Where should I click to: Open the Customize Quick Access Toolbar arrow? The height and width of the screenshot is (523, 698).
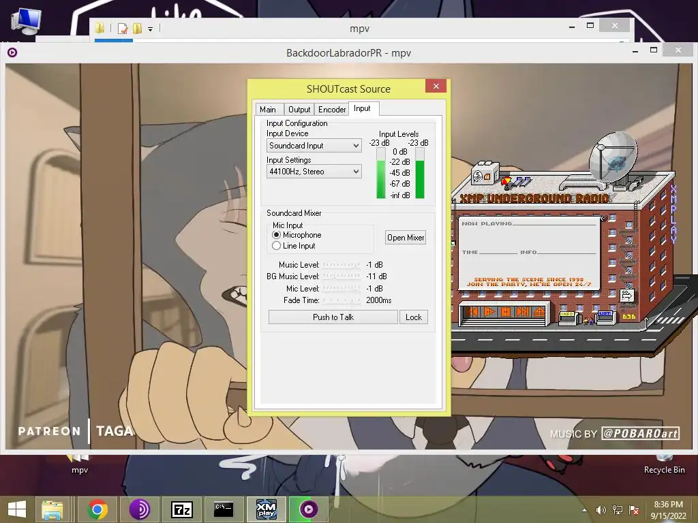pos(151,29)
